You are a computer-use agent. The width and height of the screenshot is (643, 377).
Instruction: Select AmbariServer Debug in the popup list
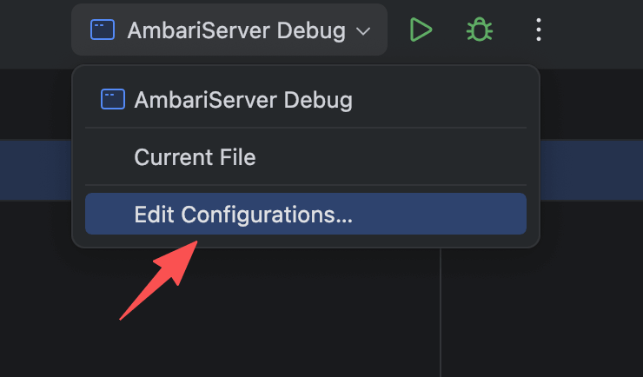(x=243, y=99)
